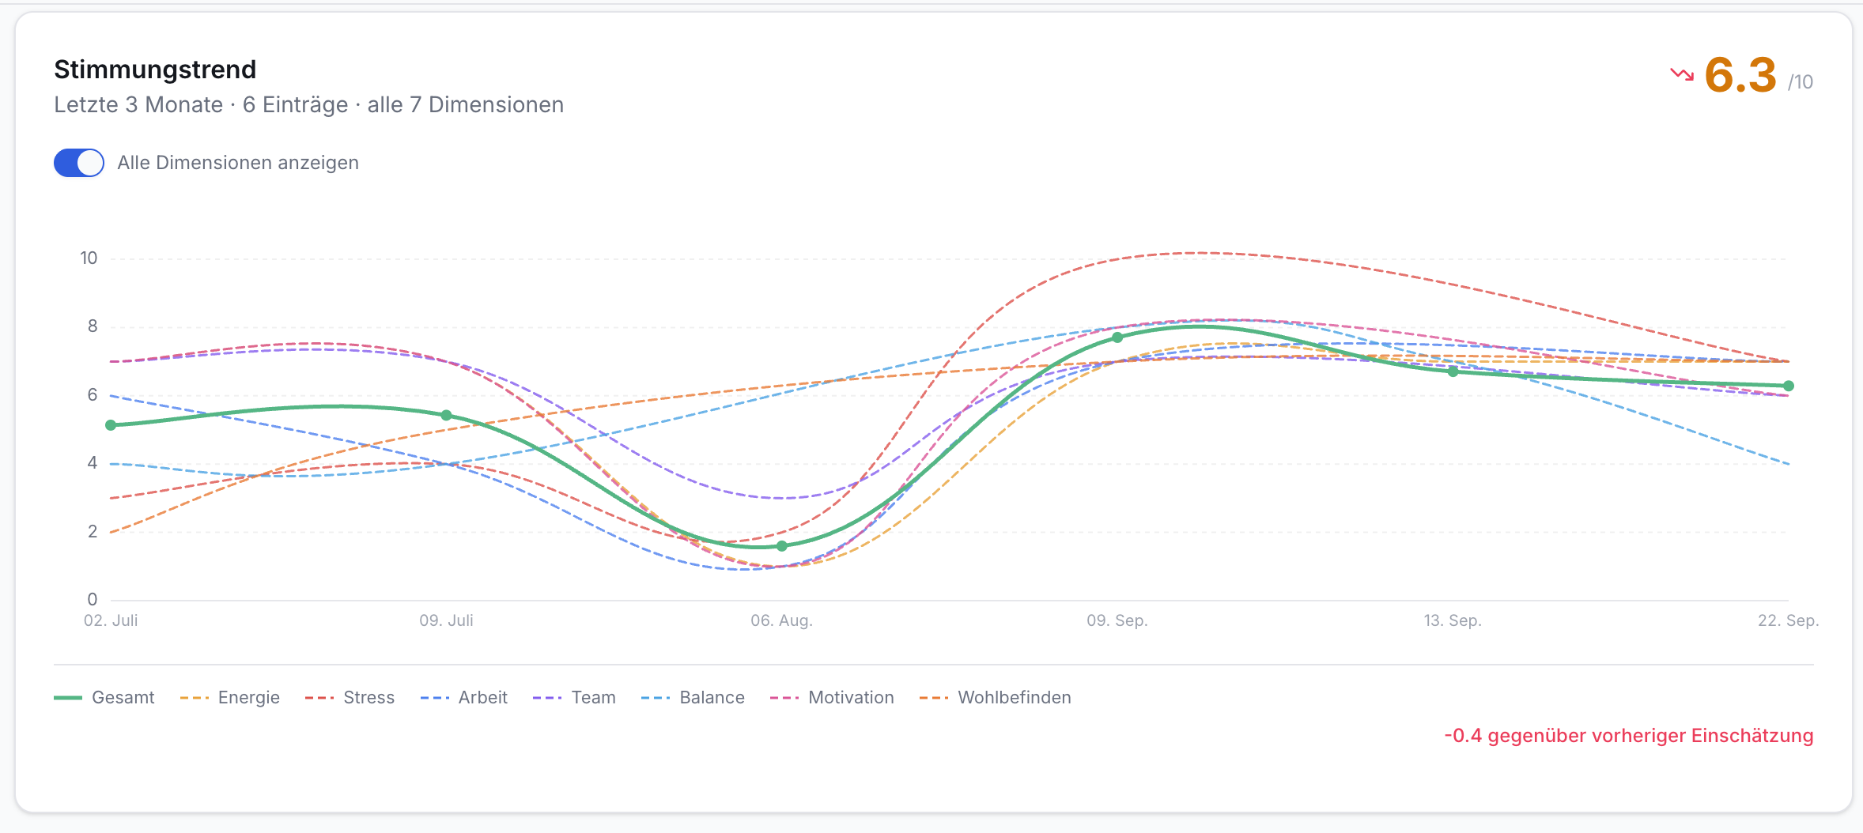
Task: Hide the Energie series via legend
Action: (x=230, y=698)
